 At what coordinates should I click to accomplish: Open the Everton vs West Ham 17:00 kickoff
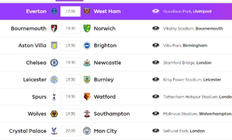(x=70, y=11)
